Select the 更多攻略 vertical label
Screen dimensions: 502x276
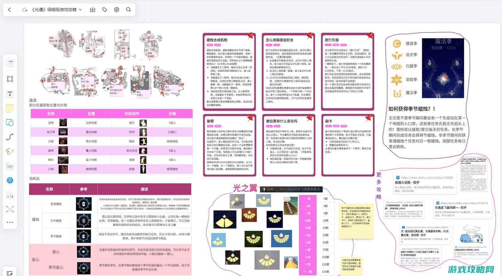pyautogui.click(x=379, y=186)
